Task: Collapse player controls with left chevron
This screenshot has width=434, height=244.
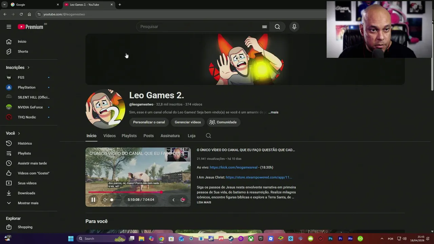Action: (x=173, y=200)
